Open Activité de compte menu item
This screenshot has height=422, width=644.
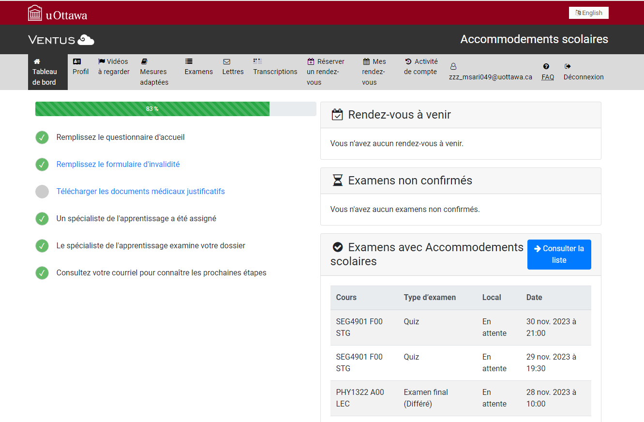pyautogui.click(x=421, y=67)
